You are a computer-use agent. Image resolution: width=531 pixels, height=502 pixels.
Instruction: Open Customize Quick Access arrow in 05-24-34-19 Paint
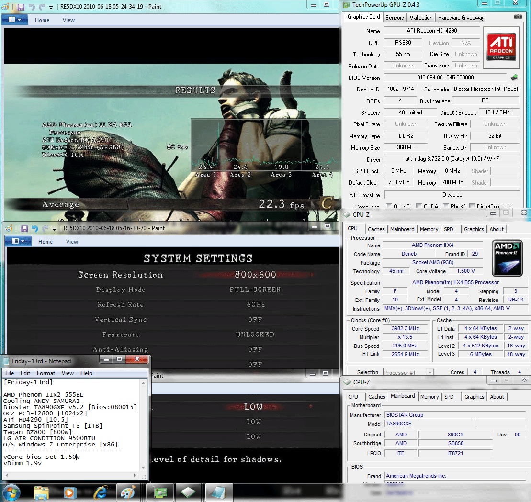pos(51,7)
